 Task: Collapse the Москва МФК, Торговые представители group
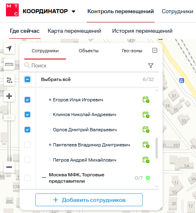click(44, 177)
